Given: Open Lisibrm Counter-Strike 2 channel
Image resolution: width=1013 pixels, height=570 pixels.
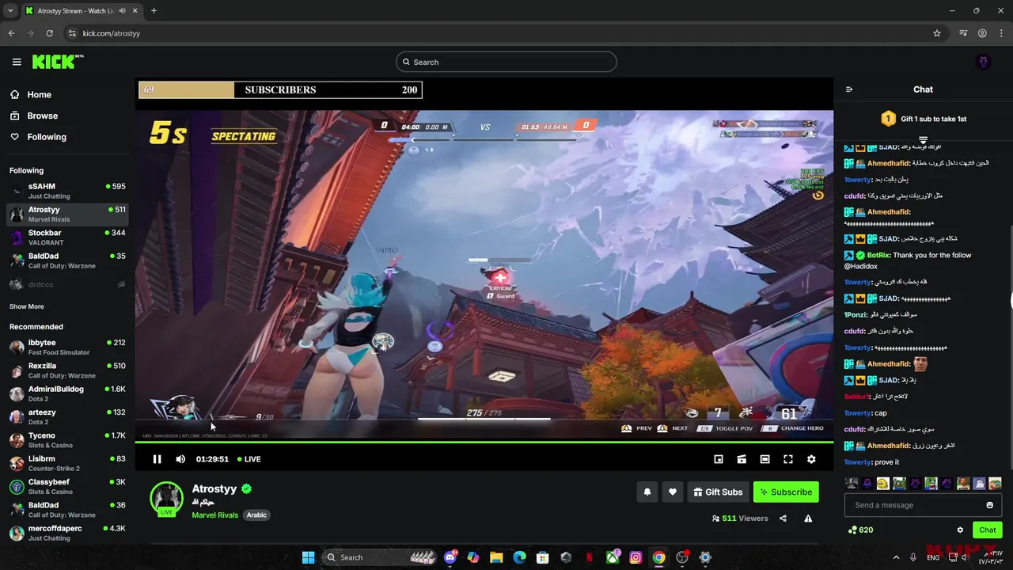Looking at the screenshot, I should click(x=67, y=463).
